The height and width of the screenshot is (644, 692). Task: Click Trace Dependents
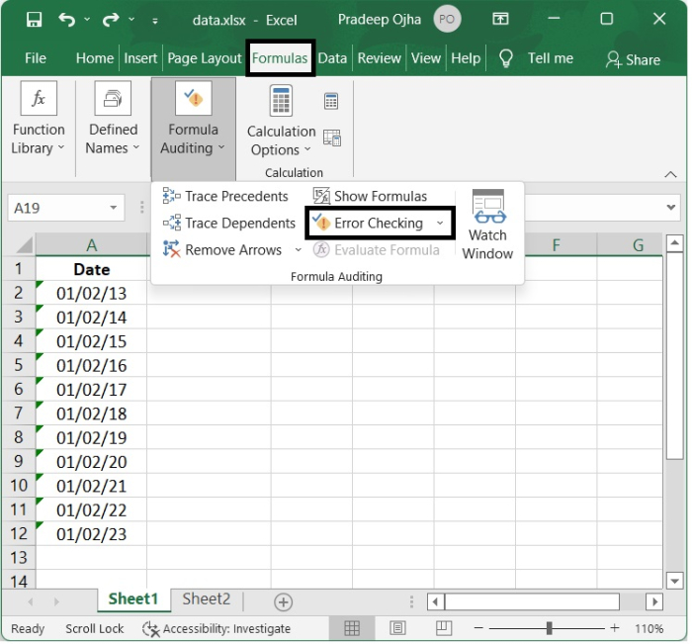(x=228, y=223)
